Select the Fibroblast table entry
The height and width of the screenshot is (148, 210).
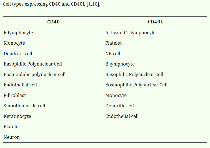[x=15, y=95]
